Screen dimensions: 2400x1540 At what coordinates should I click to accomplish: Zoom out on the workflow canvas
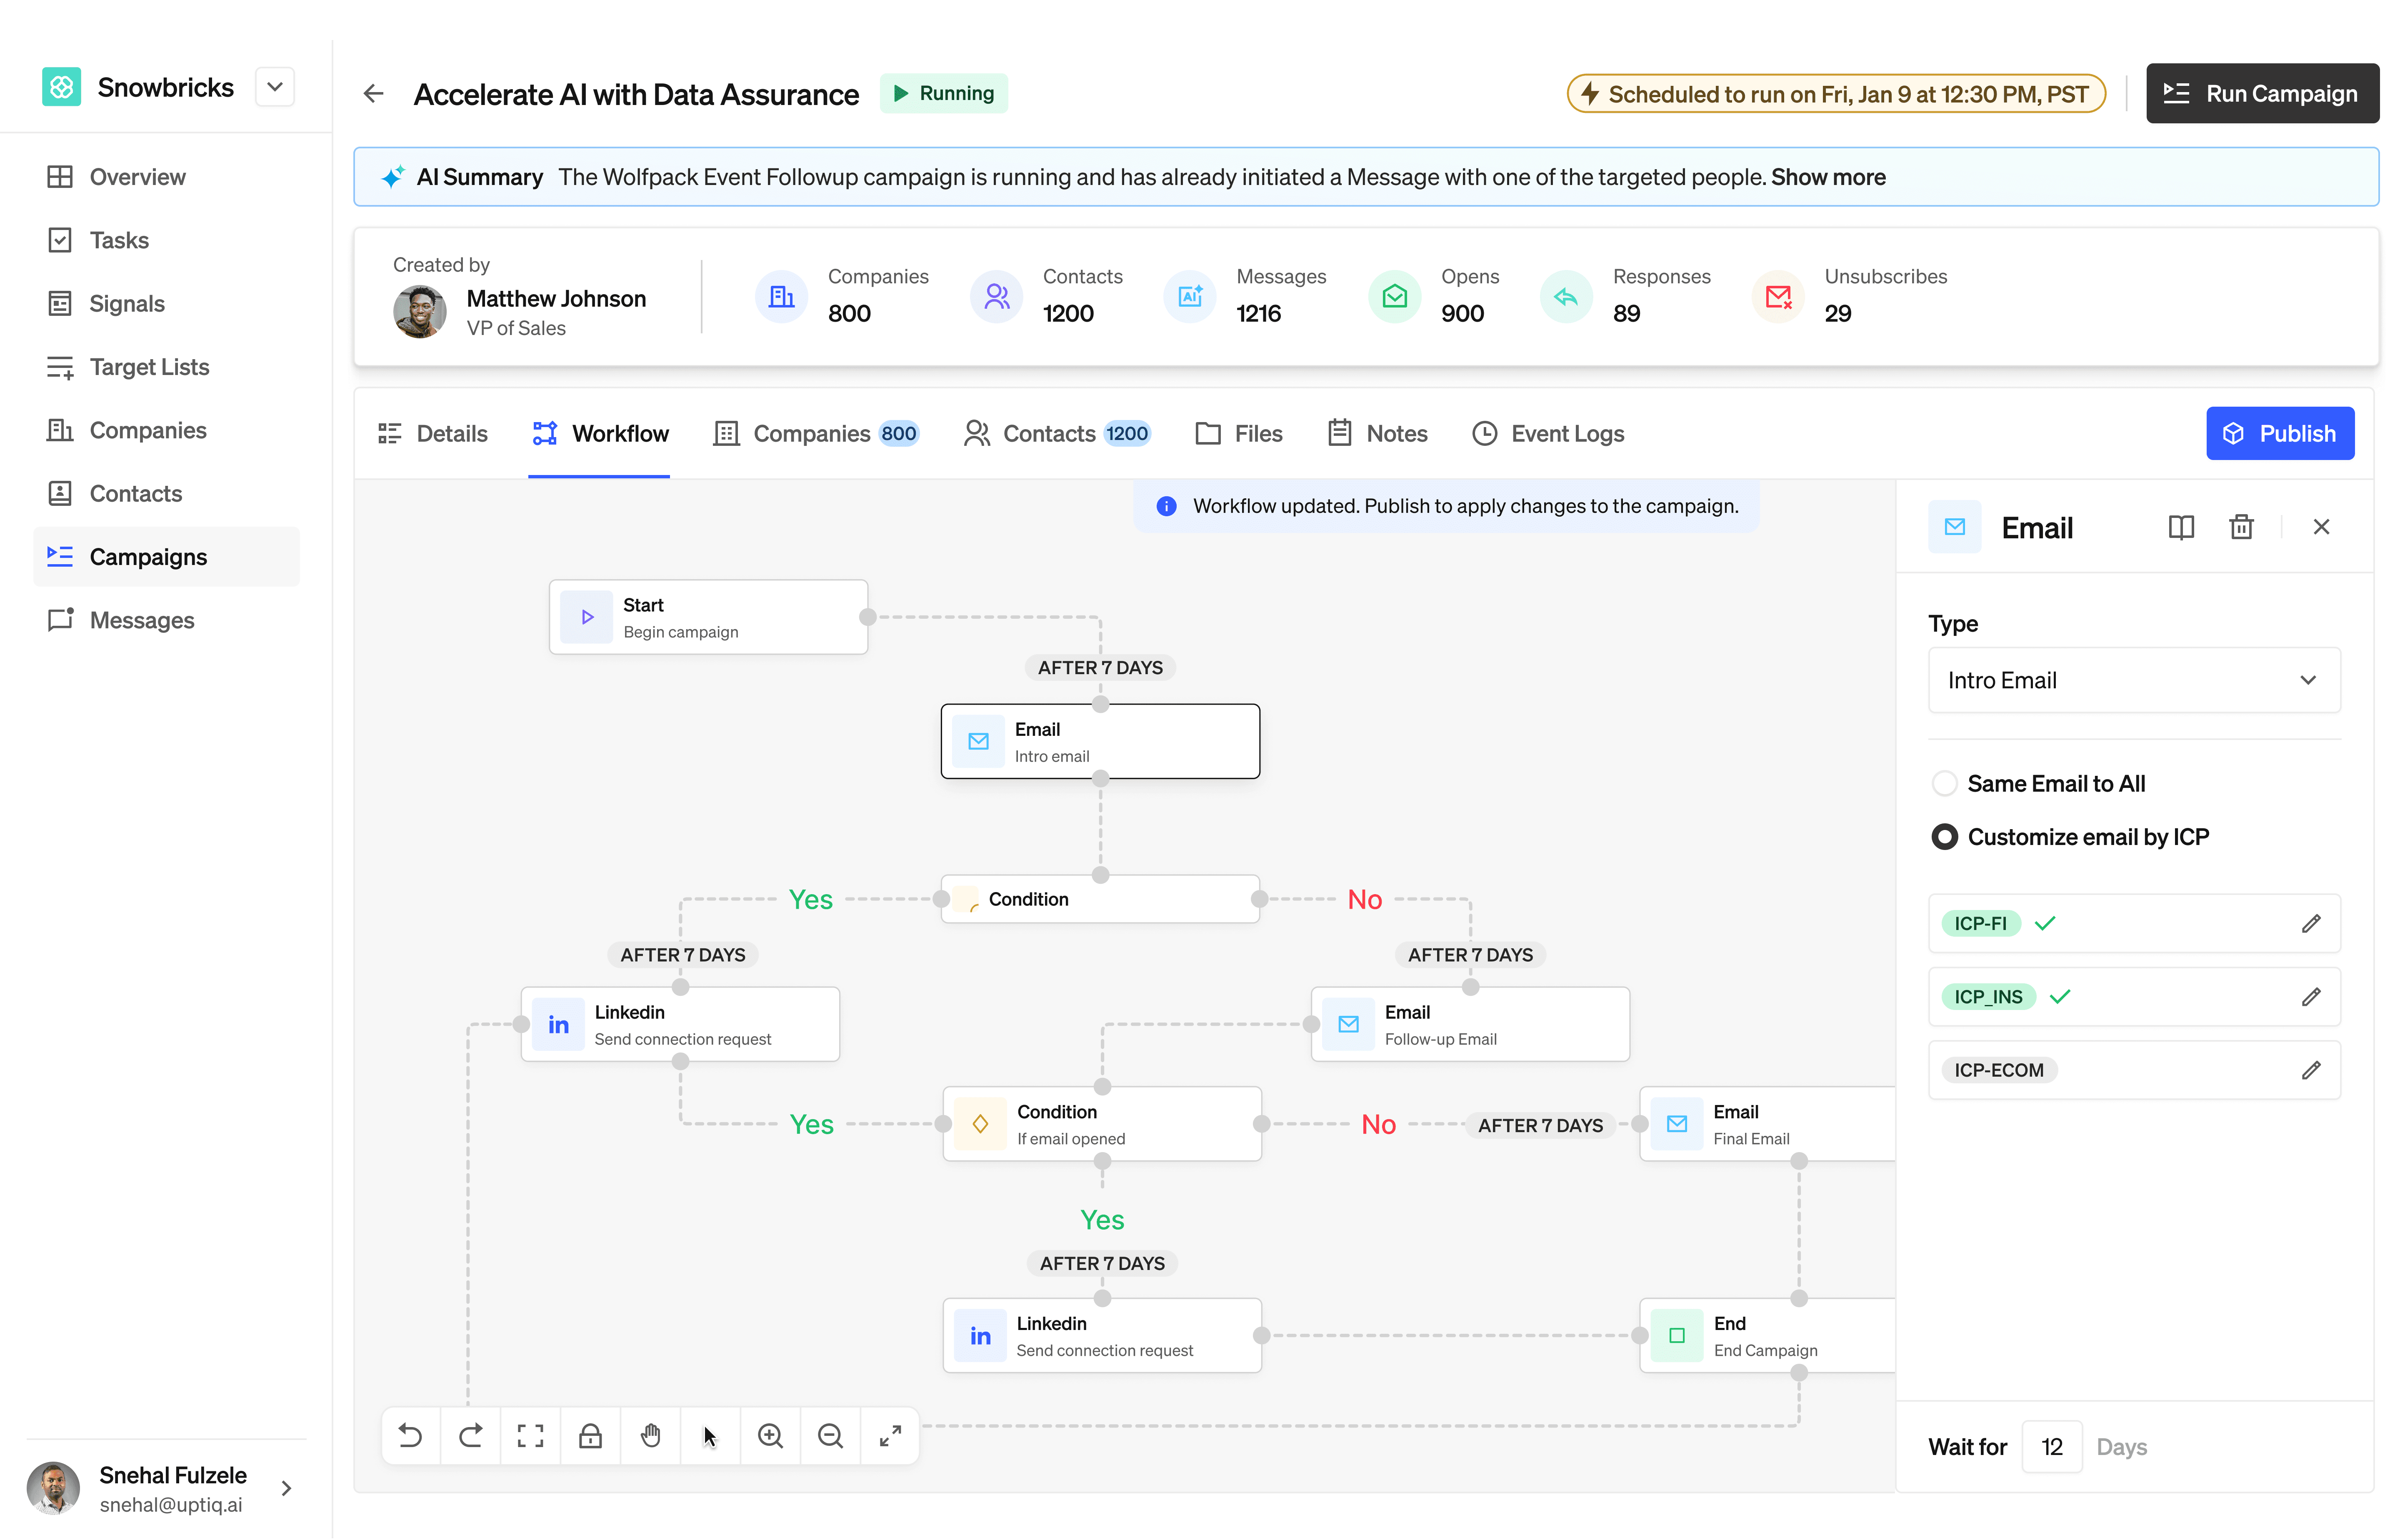point(830,1436)
